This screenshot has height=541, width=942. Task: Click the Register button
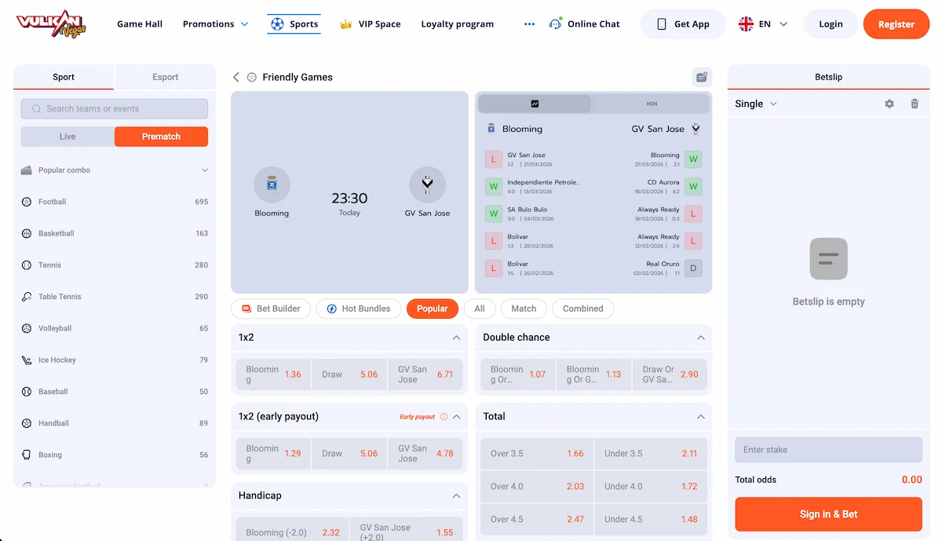click(x=896, y=24)
